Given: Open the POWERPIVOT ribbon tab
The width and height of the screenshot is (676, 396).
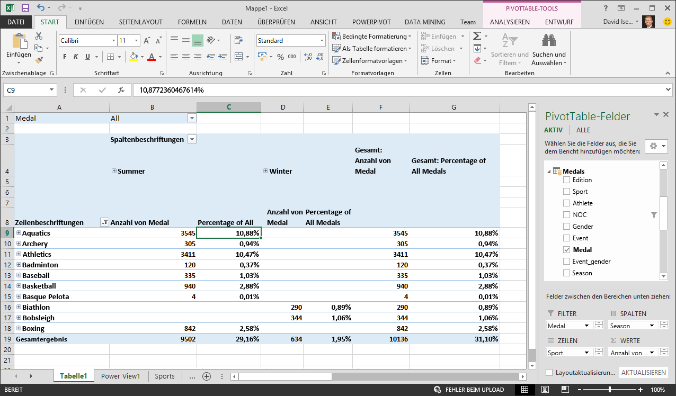Looking at the screenshot, I should (371, 22).
